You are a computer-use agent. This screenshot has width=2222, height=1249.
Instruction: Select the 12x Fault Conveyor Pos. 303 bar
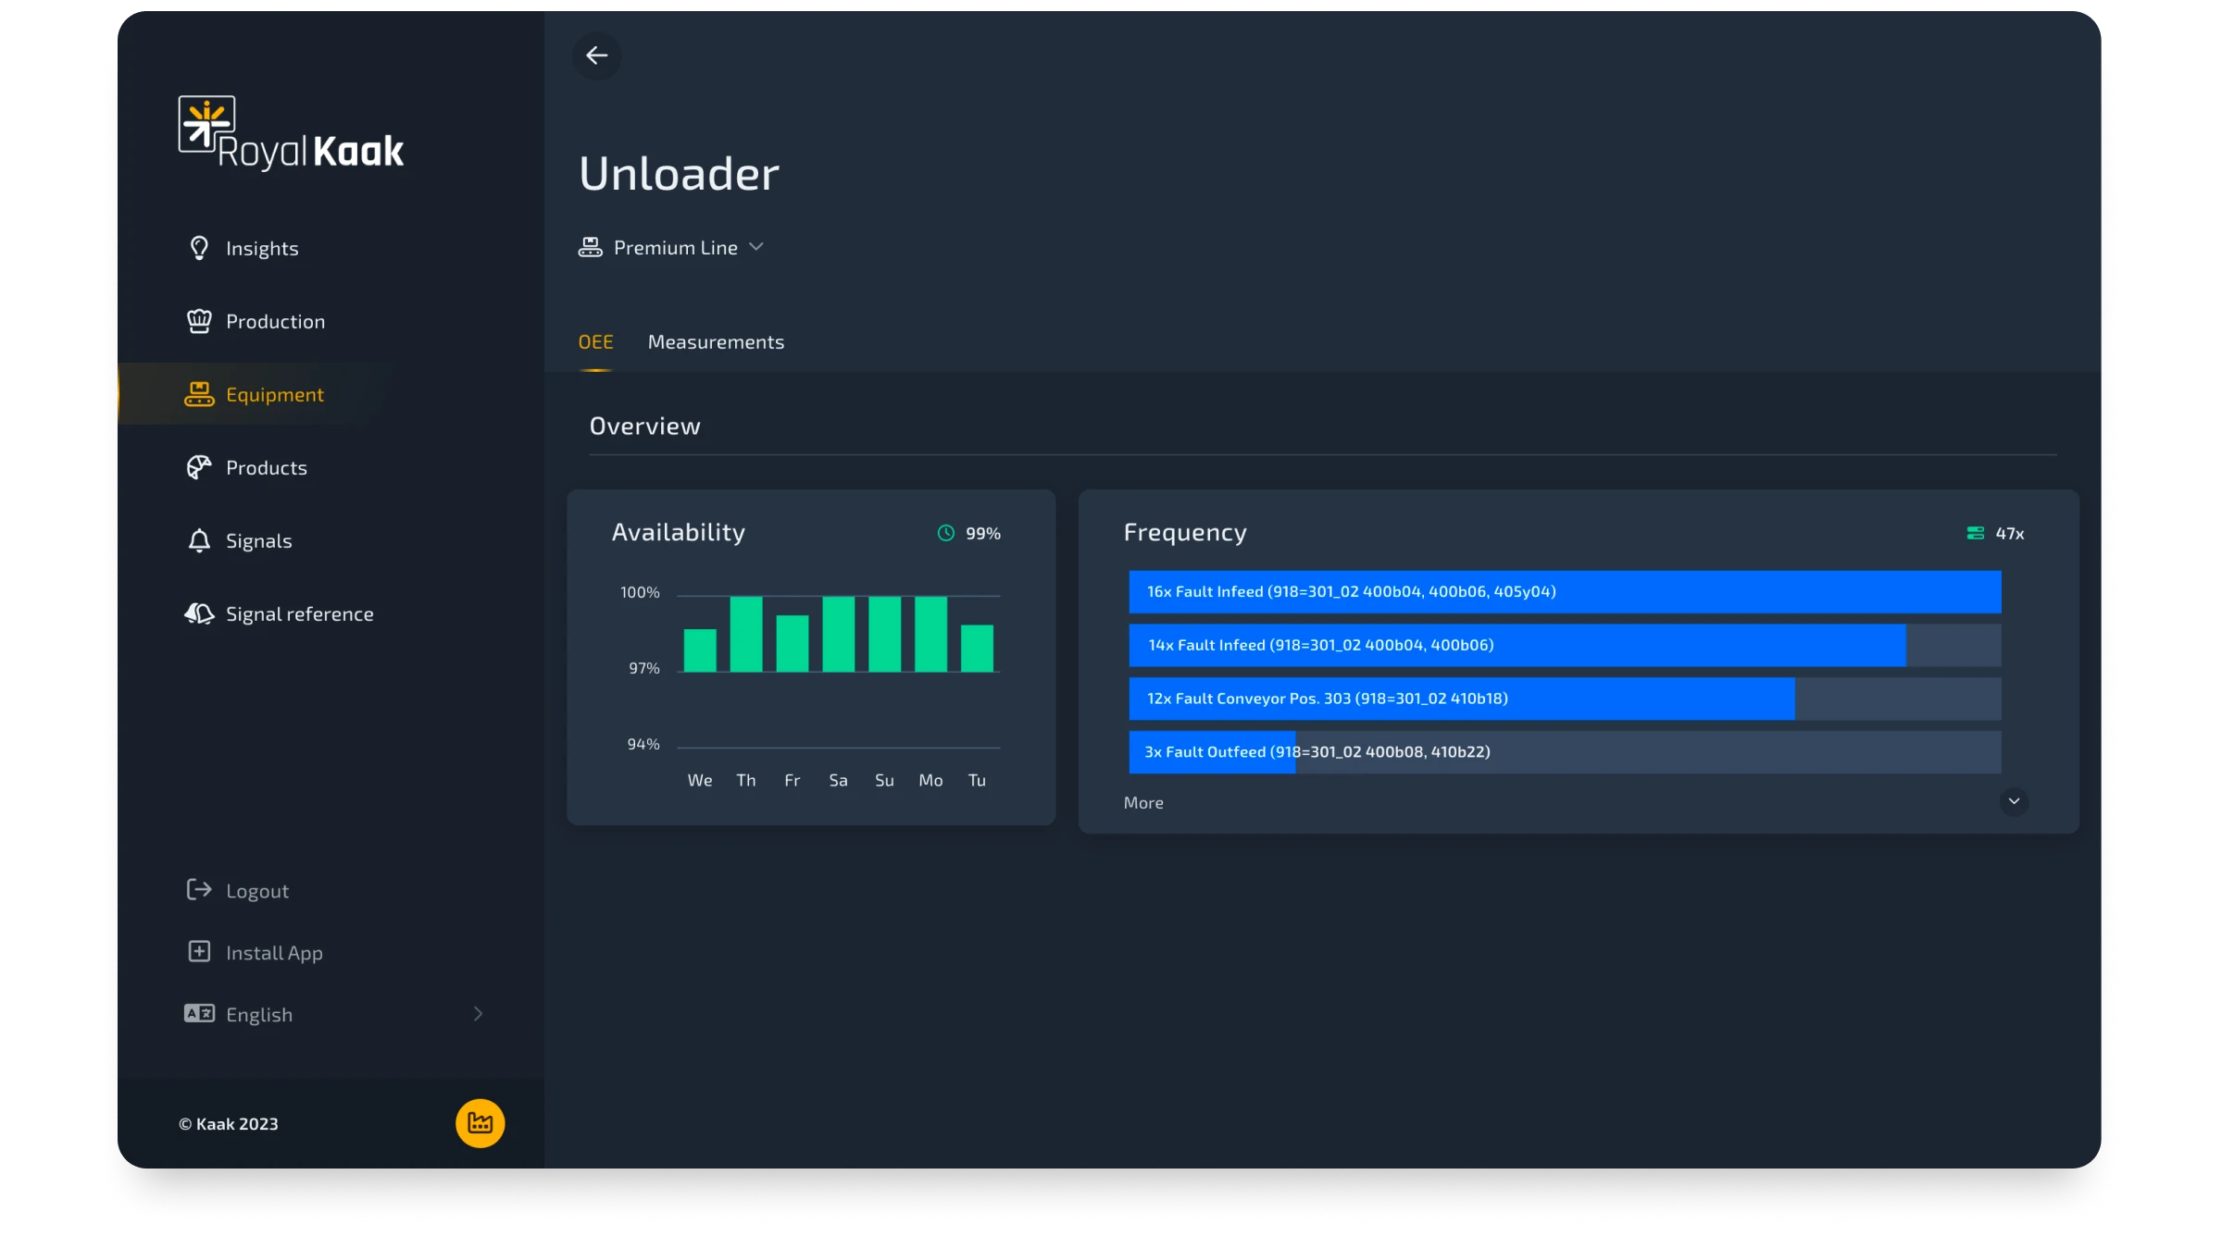[x=1565, y=699]
